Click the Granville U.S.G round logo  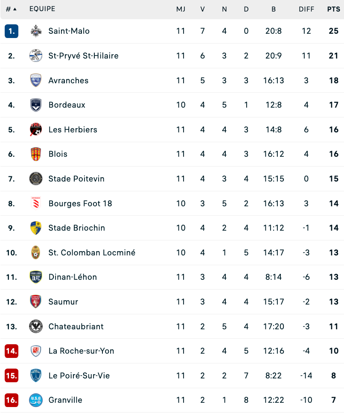pos(36,400)
